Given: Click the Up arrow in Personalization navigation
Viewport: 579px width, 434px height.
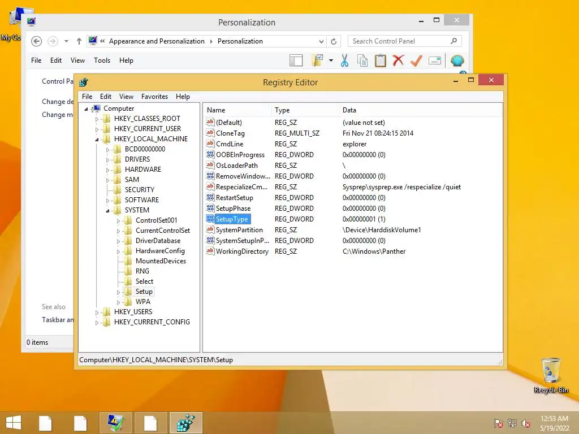Looking at the screenshot, I should click(x=79, y=41).
